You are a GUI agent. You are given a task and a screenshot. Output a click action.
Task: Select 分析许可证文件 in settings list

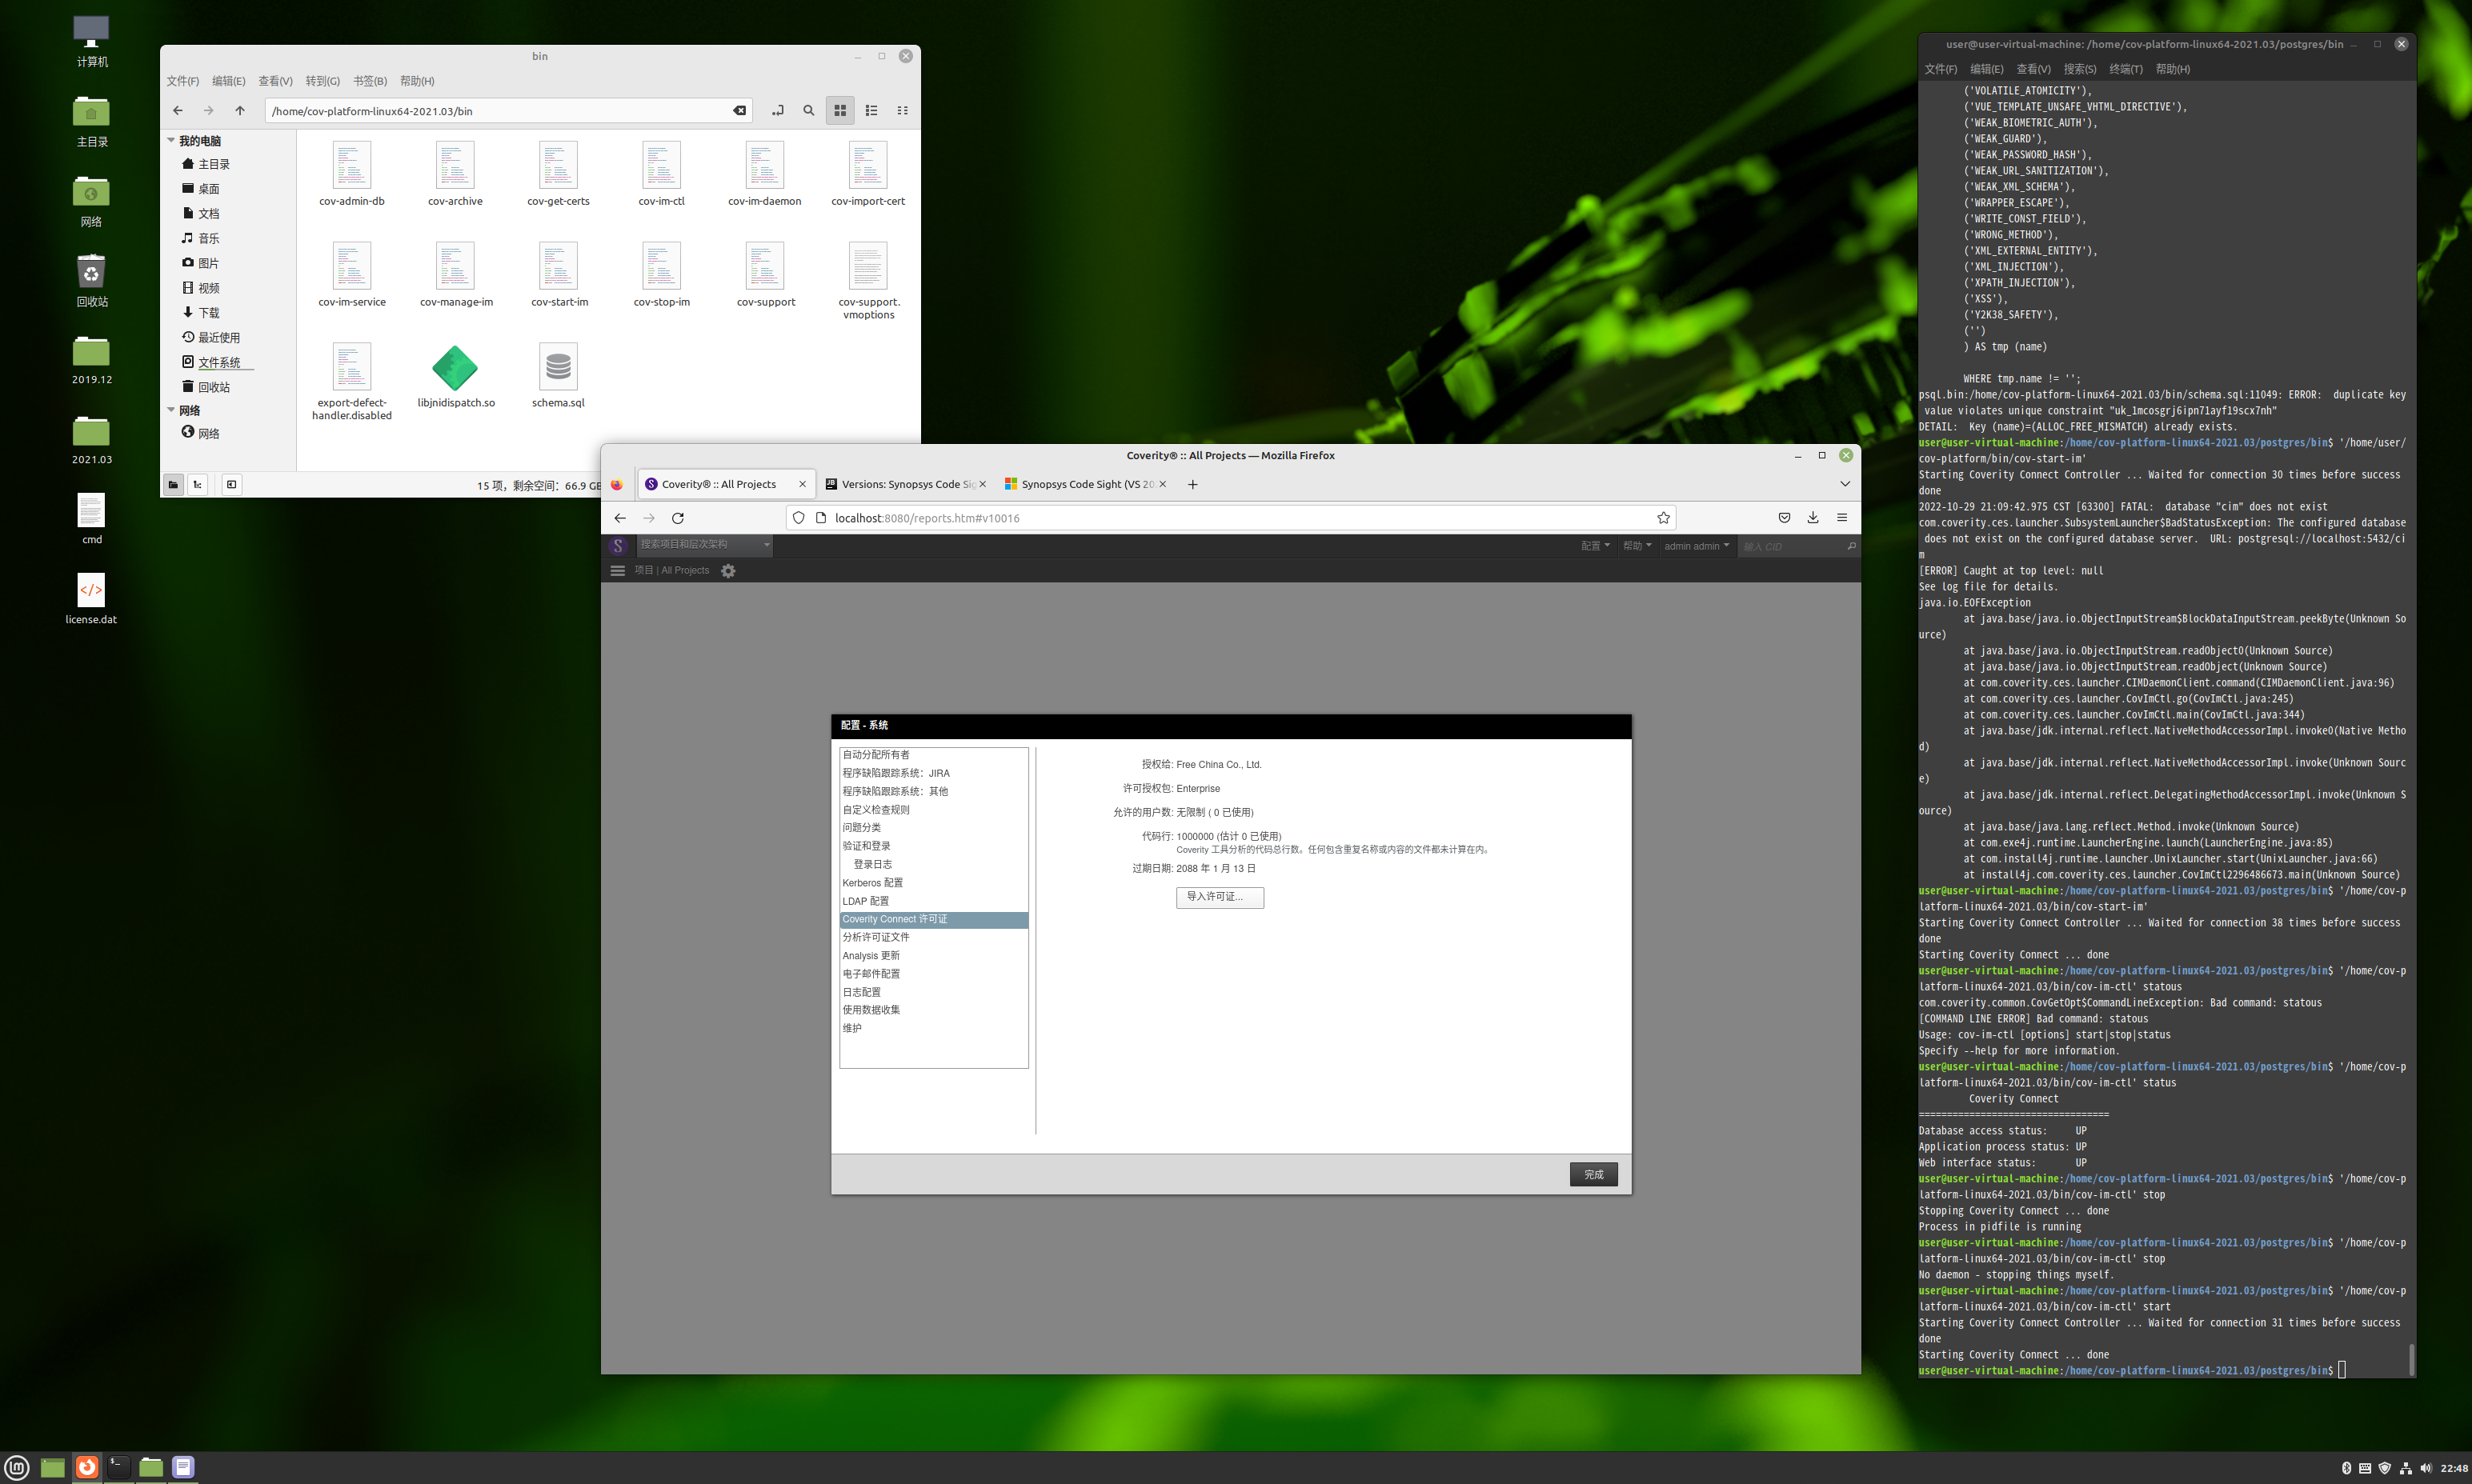933,938
